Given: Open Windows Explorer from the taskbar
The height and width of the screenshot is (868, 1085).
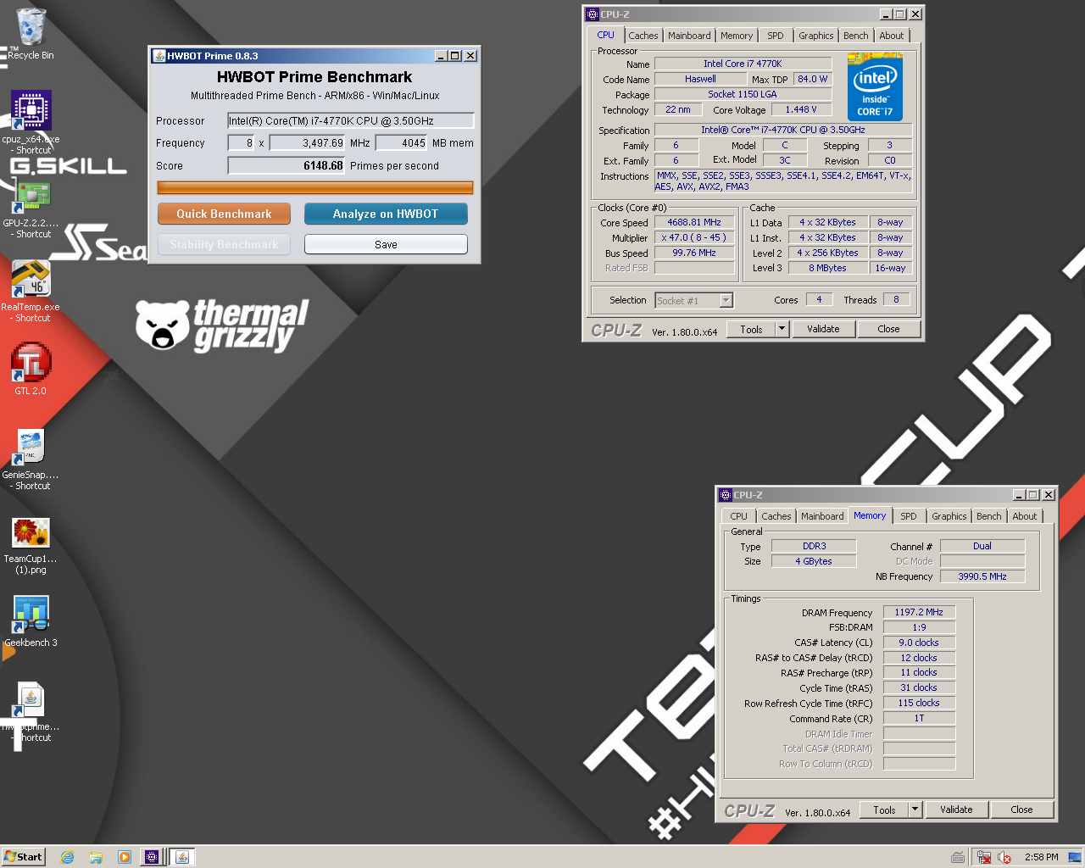Looking at the screenshot, I should (96, 857).
